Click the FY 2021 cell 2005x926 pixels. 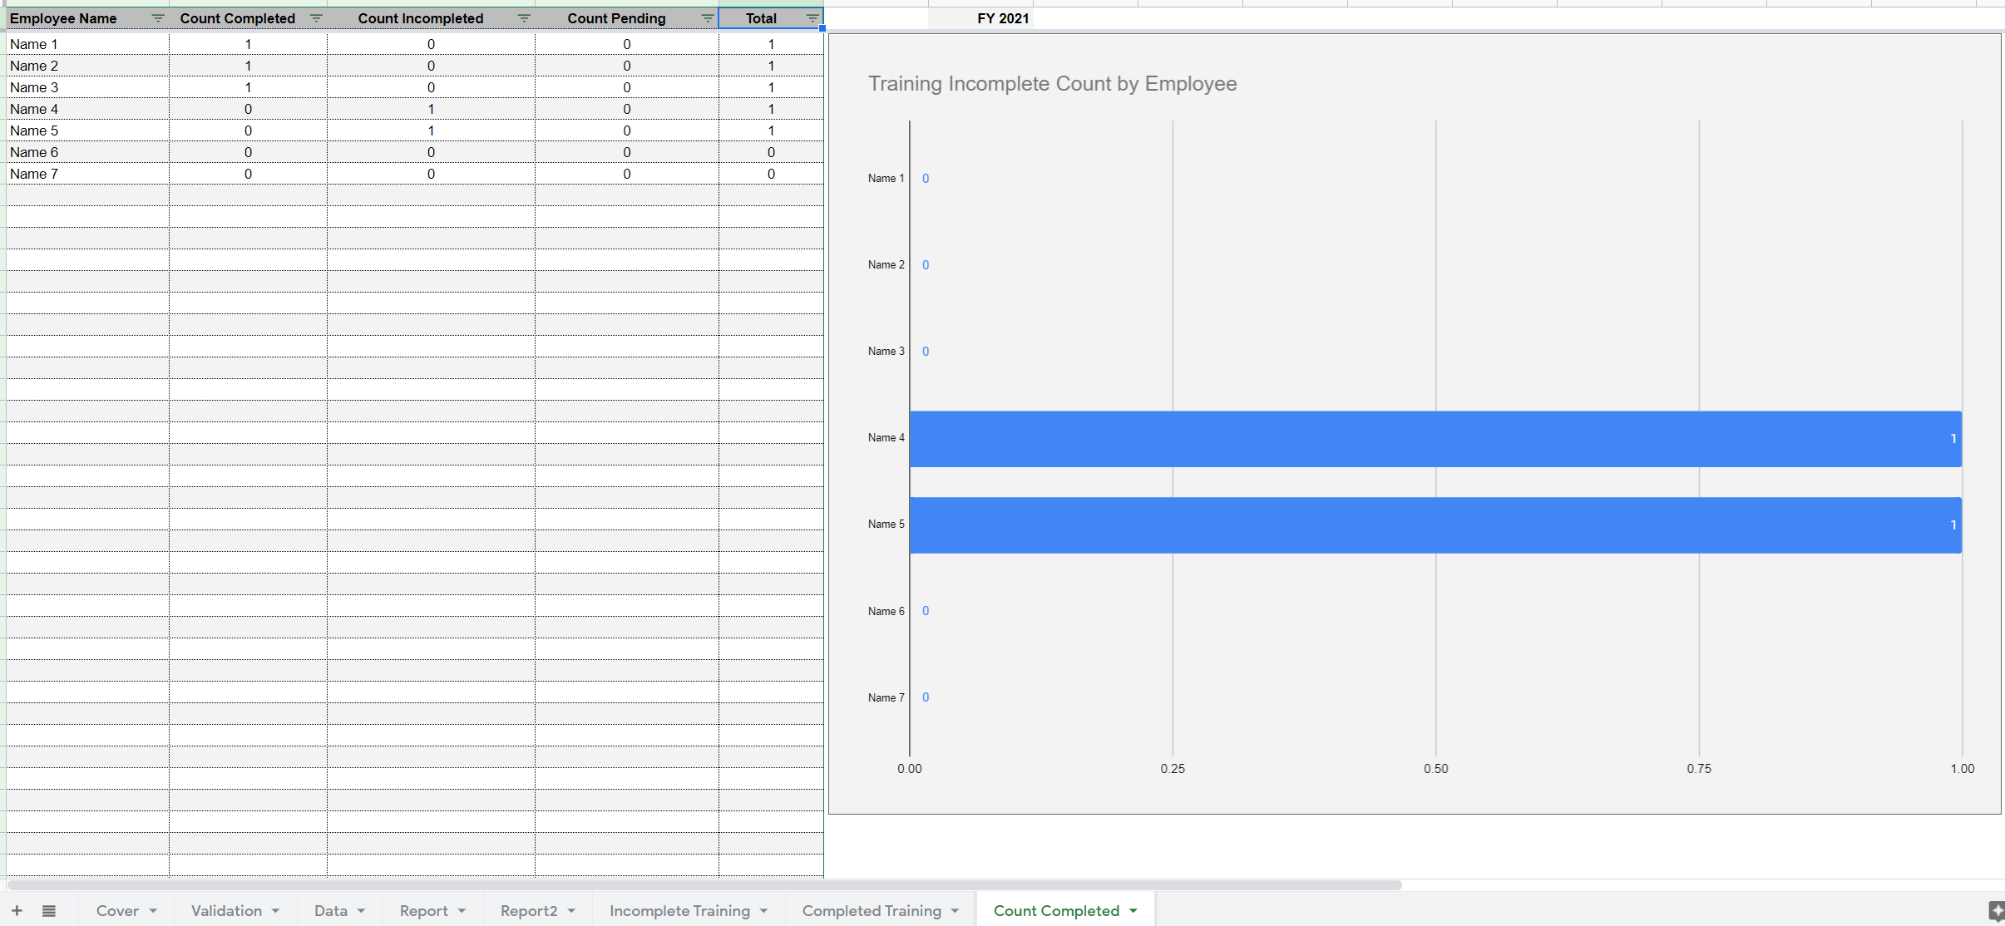point(981,18)
